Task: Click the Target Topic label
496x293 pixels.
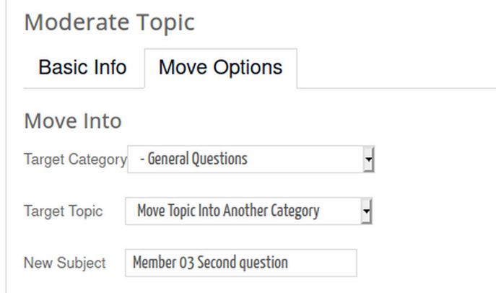Action: [x=63, y=211]
